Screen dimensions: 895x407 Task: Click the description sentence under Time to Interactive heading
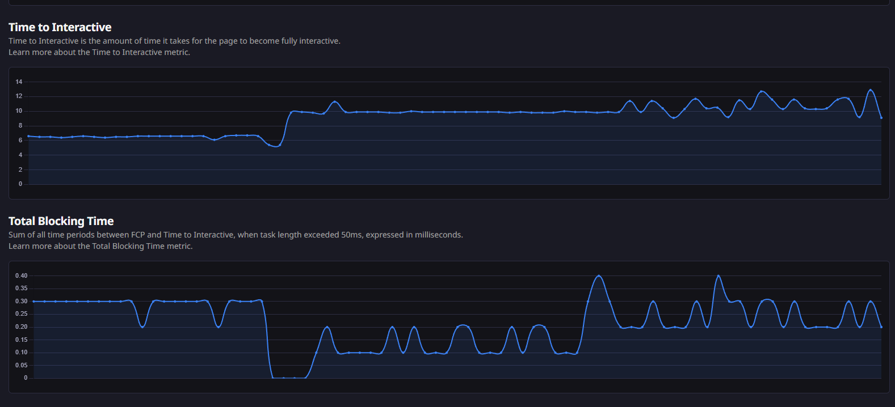point(174,41)
